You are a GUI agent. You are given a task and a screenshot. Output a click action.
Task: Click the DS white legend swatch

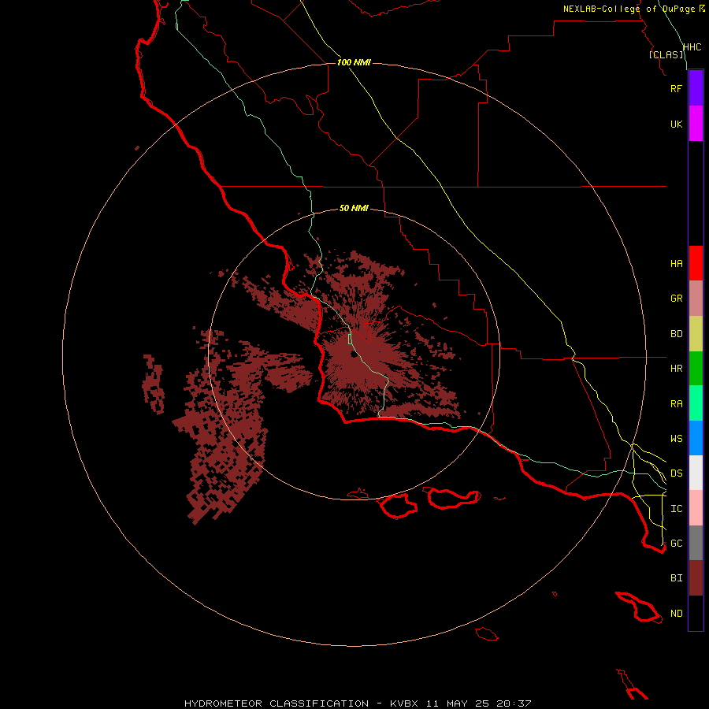point(696,473)
